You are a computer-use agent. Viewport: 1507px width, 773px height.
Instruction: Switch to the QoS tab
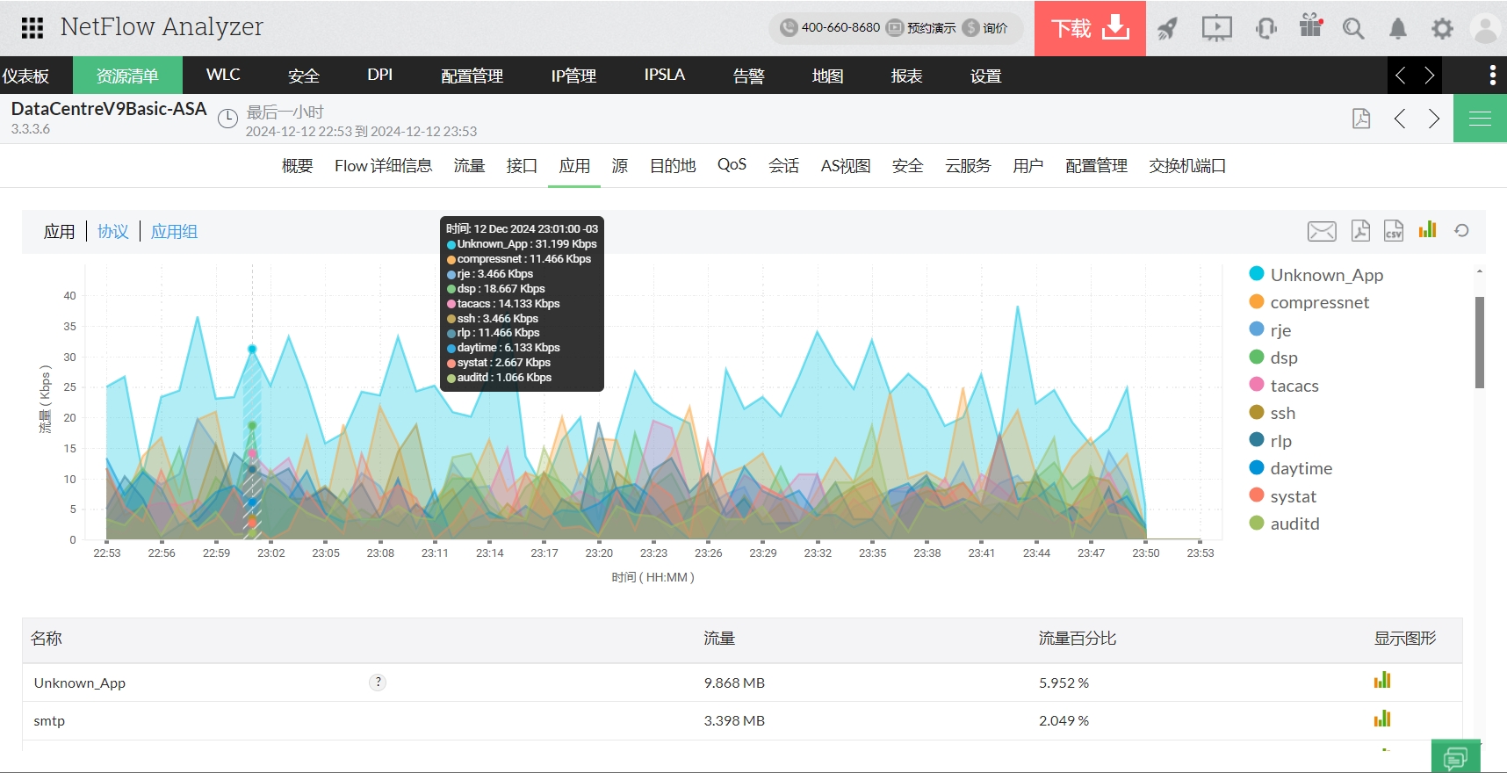[x=731, y=165]
